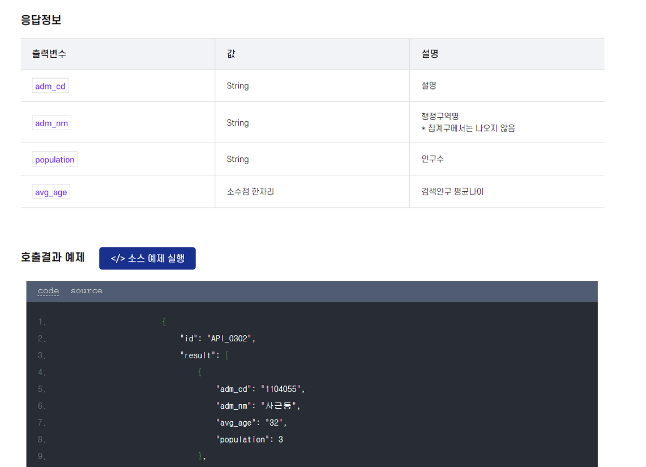The width and height of the screenshot is (646, 467).
Task: Switch to the code tab in viewer
Action: point(48,290)
